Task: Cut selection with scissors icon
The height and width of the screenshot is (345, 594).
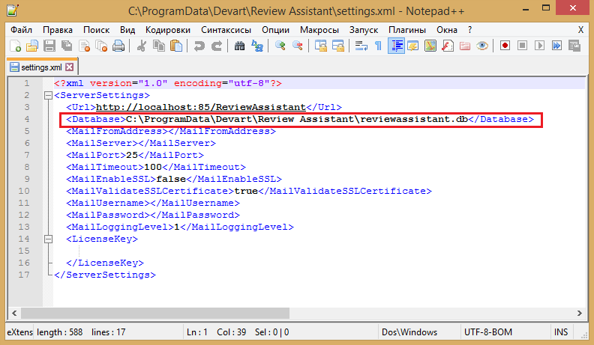Action: pyautogui.click(x=141, y=46)
